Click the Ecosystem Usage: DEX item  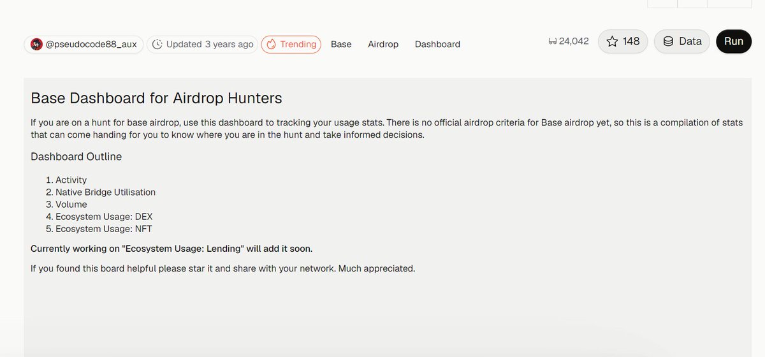104,216
